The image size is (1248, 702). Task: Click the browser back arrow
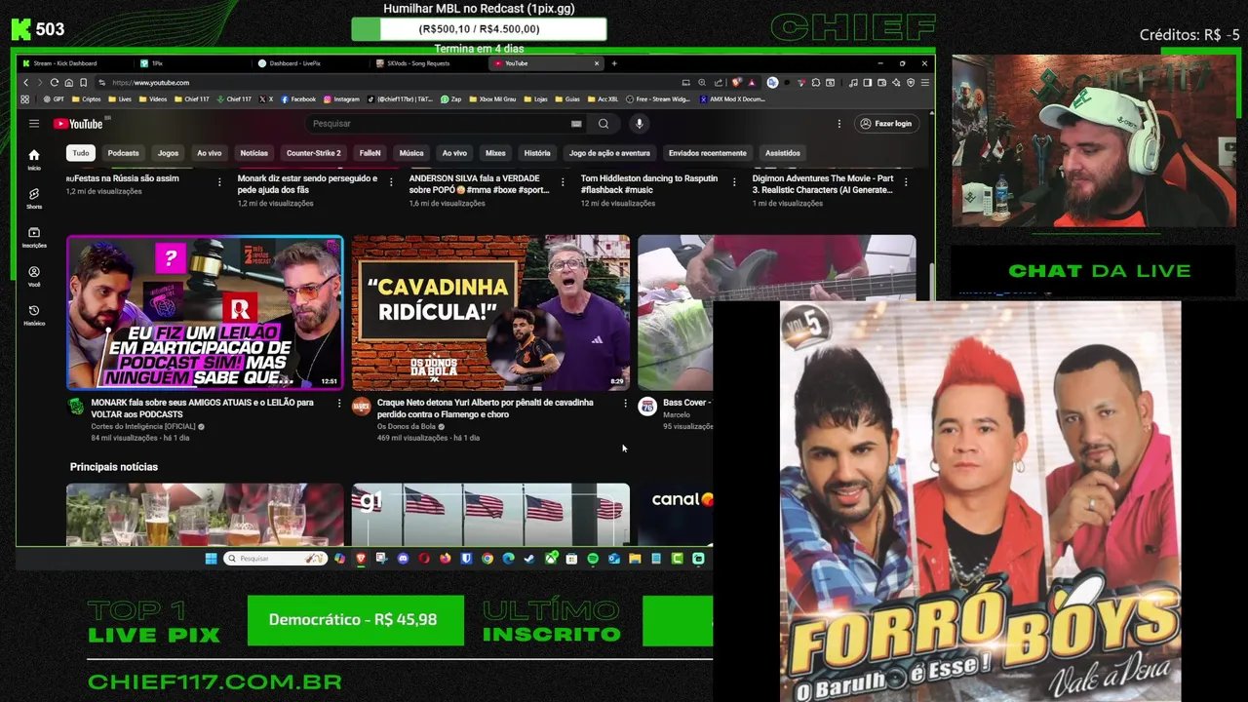click(25, 83)
